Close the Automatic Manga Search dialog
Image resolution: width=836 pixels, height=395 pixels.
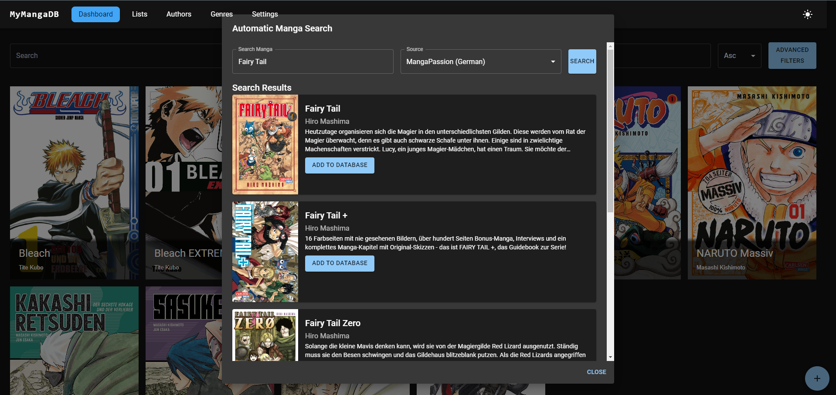point(596,372)
